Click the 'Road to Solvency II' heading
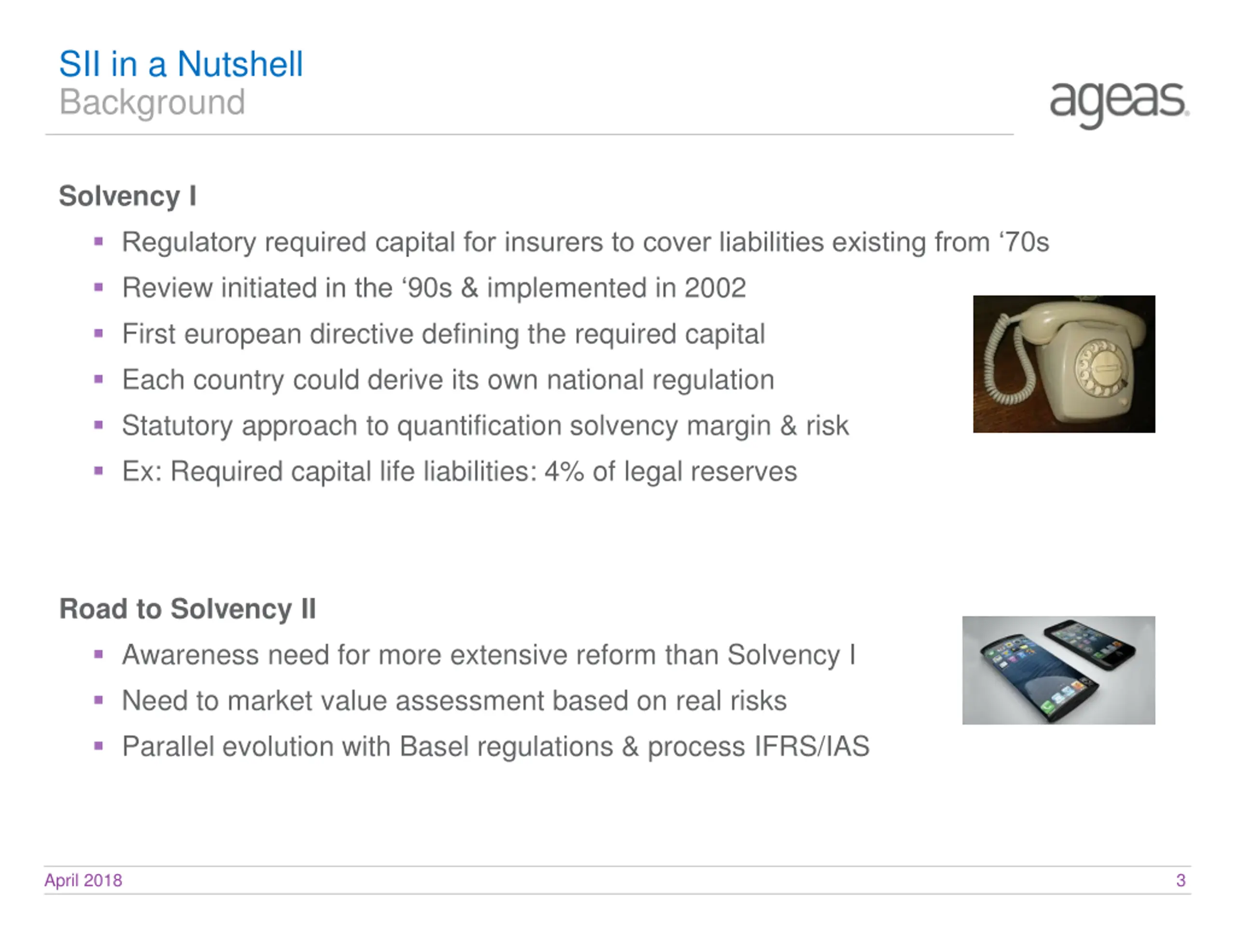This screenshot has width=1235, height=926. click(188, 609)
